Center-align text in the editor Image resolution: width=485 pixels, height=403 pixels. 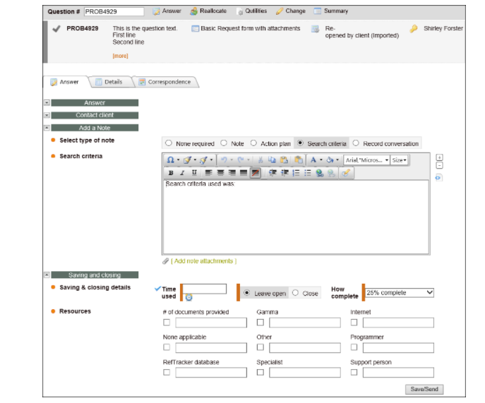pos(220,173)
